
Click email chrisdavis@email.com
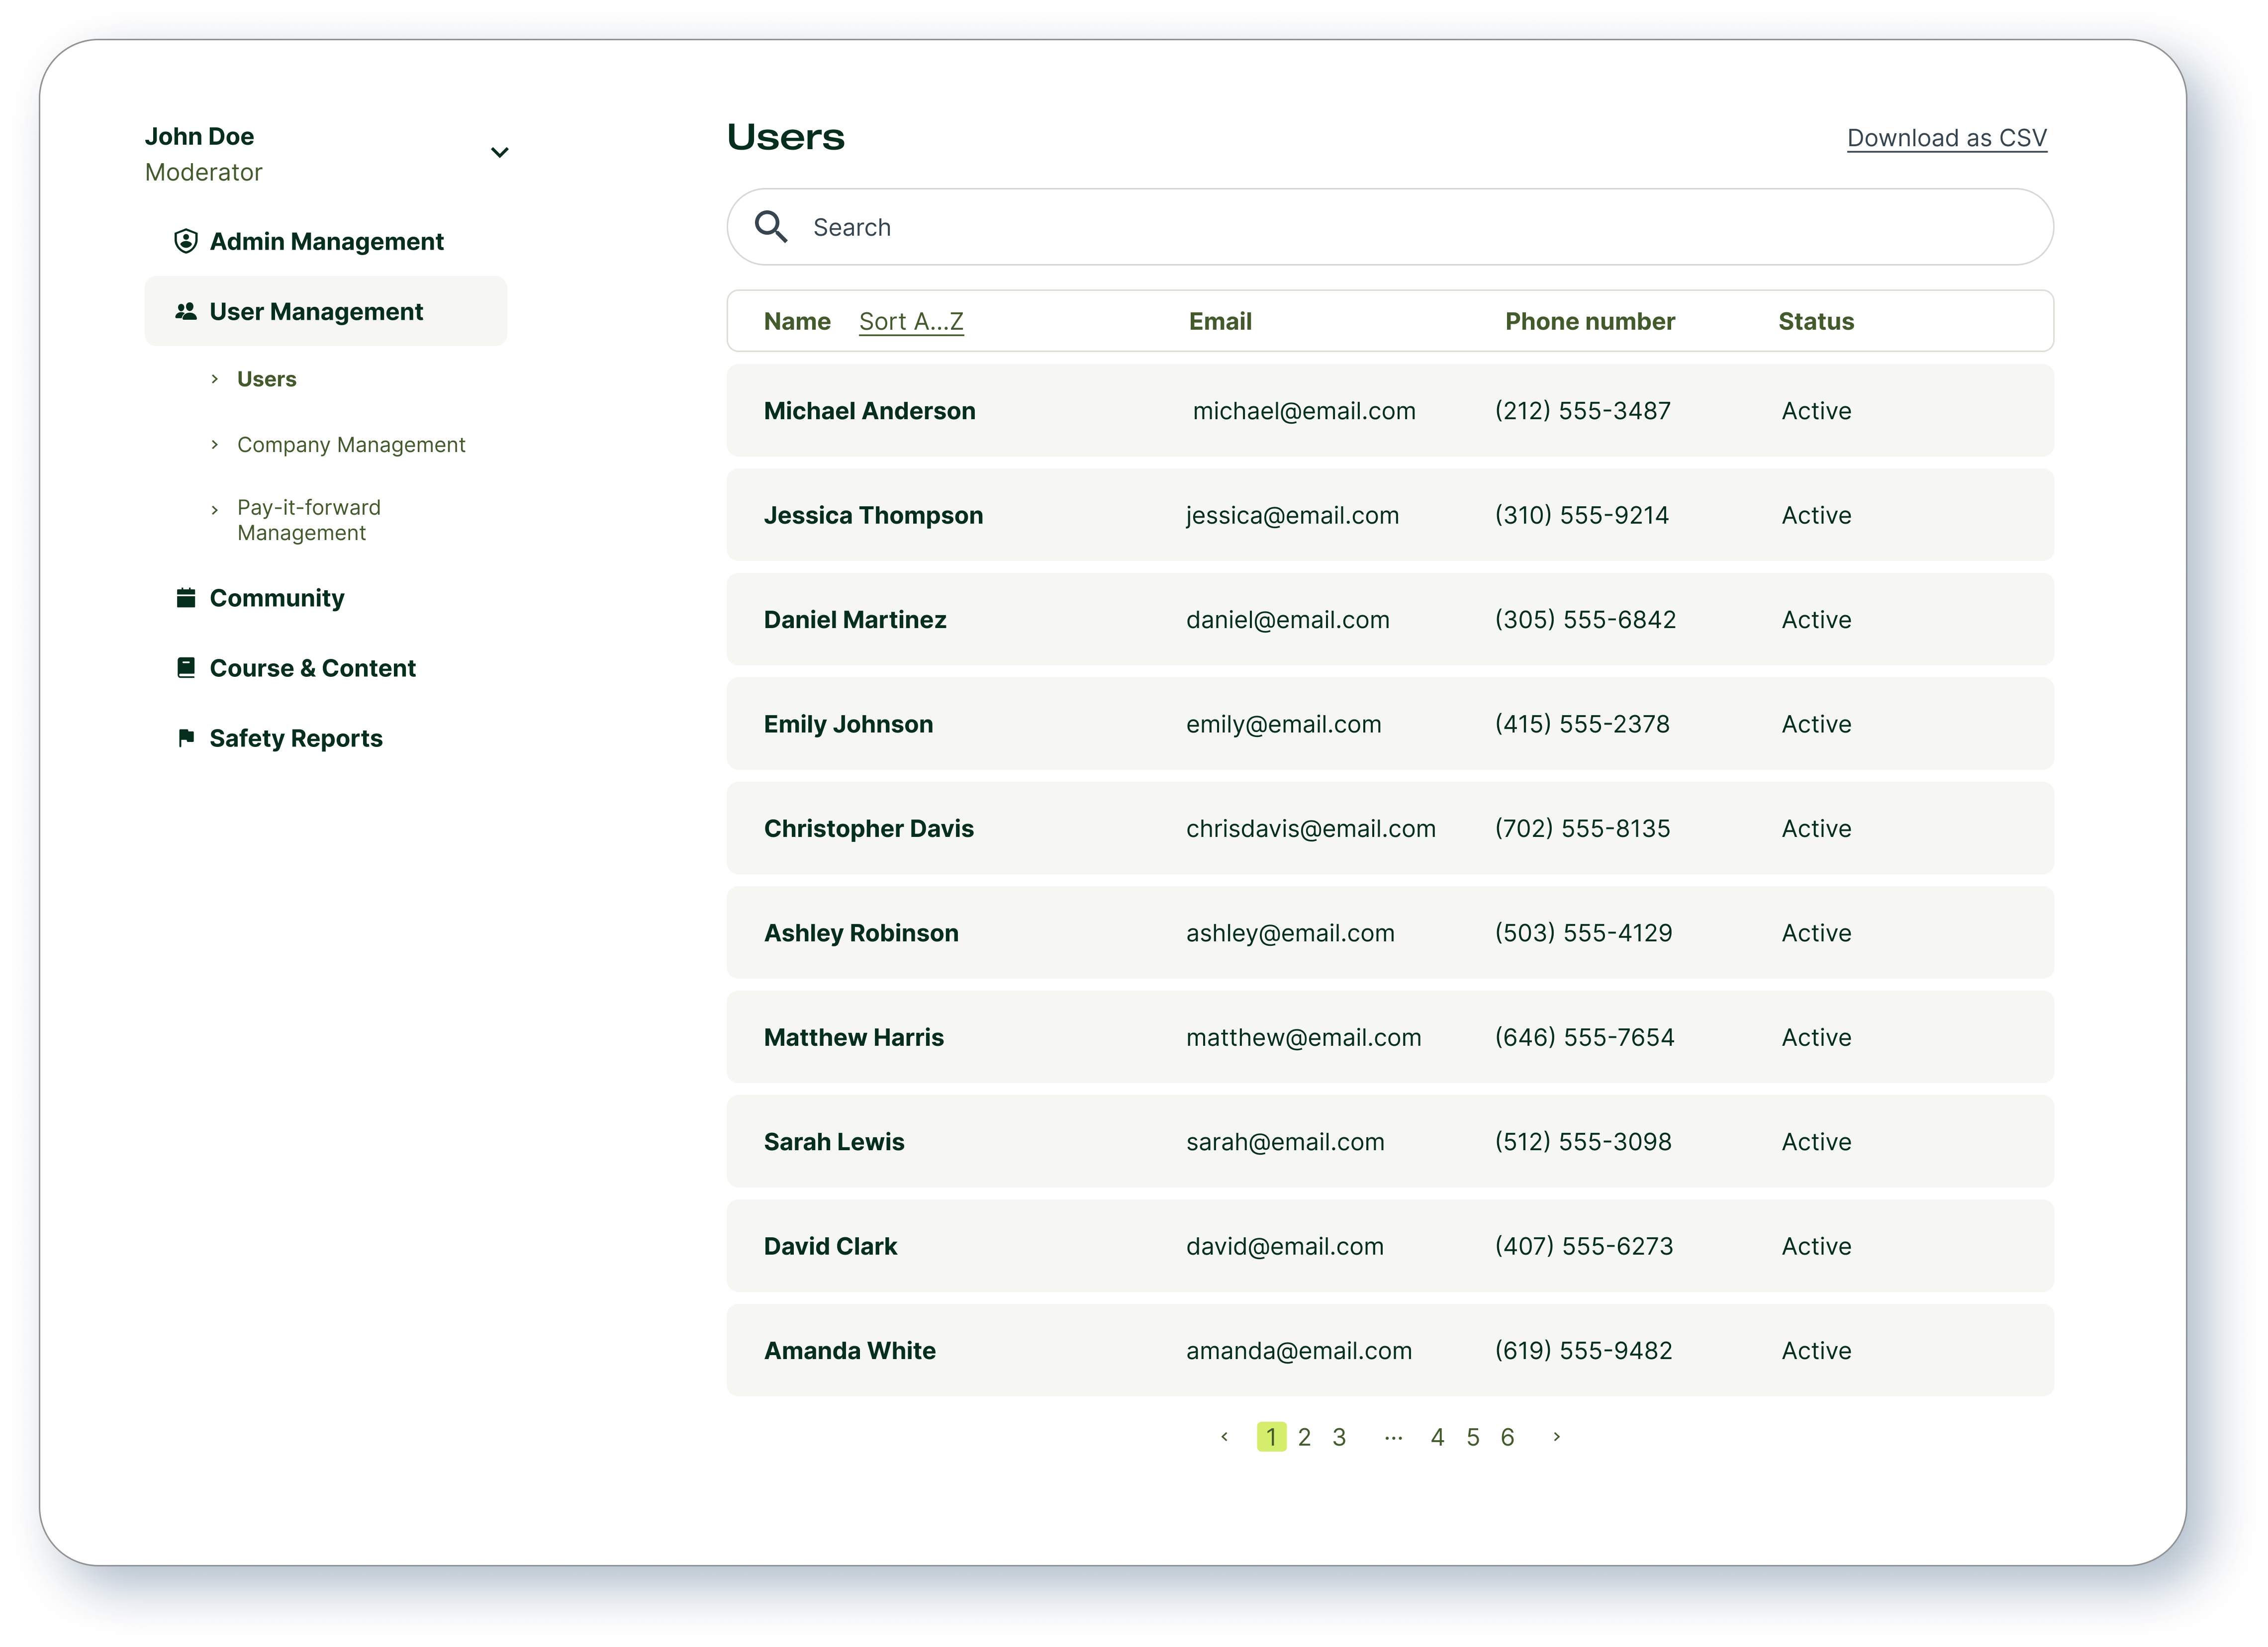tap(1310, 828)
